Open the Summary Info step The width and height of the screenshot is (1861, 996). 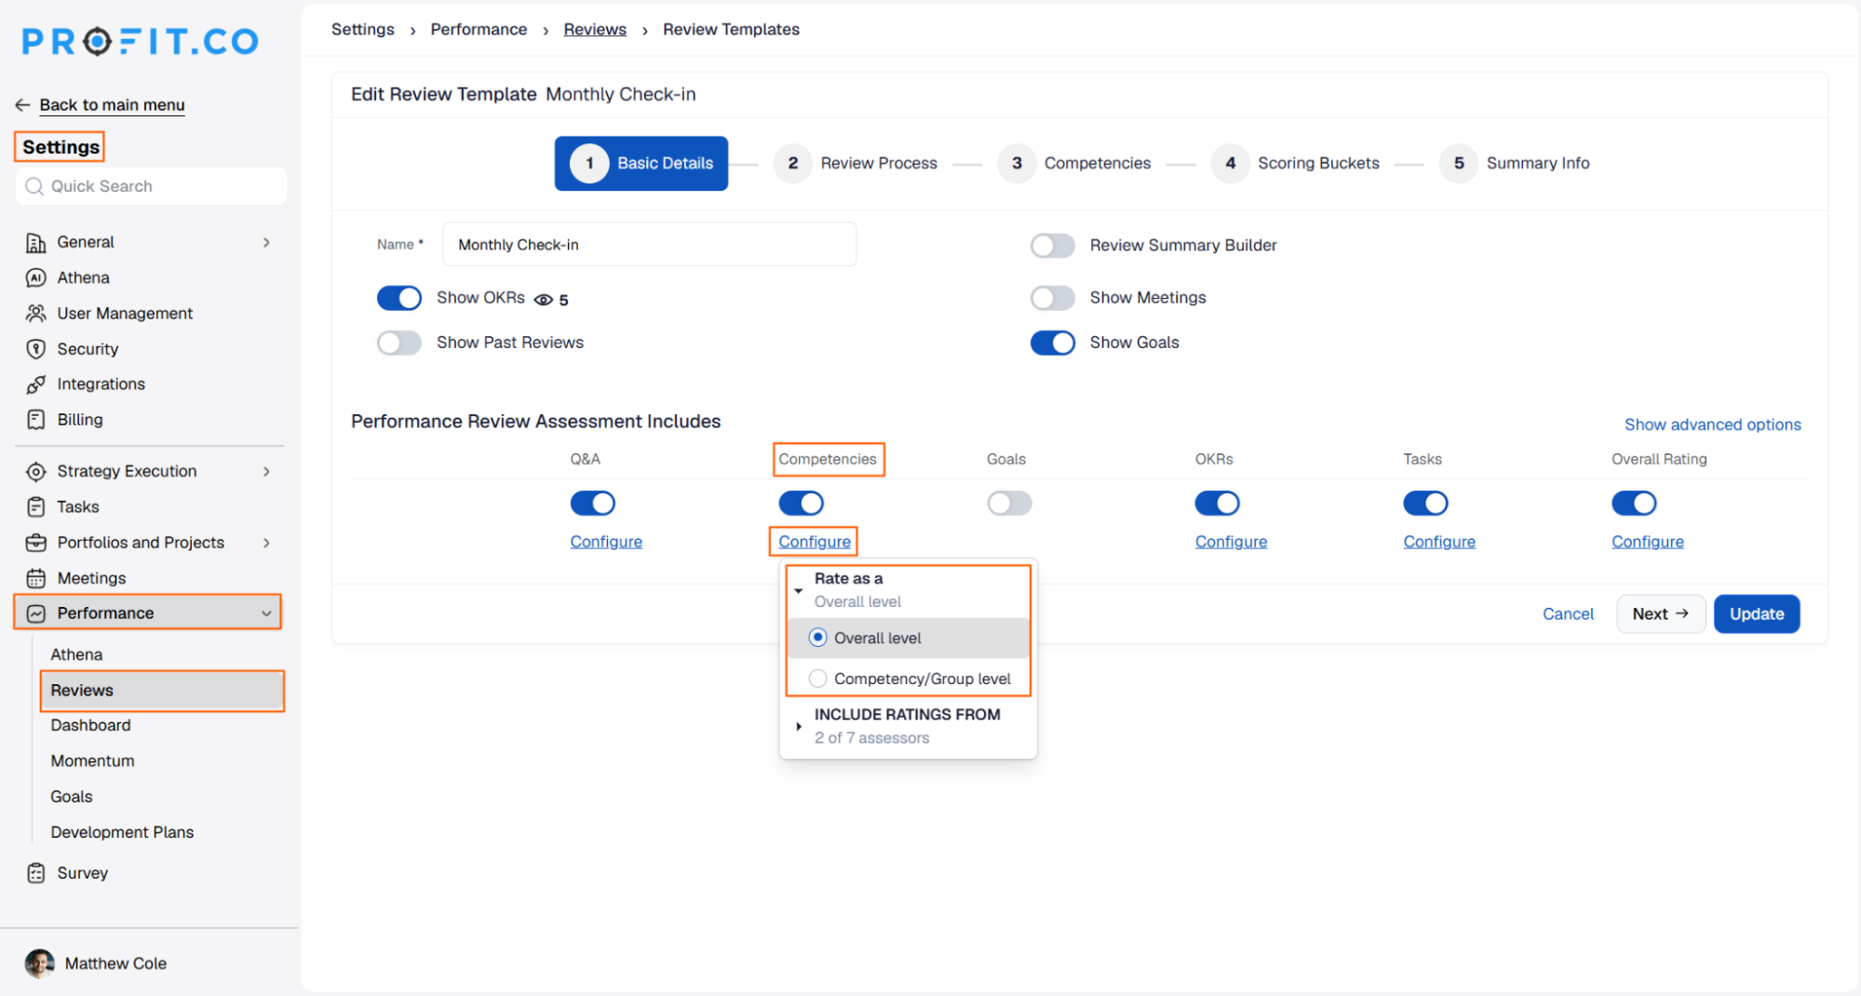coord(1516,164)
